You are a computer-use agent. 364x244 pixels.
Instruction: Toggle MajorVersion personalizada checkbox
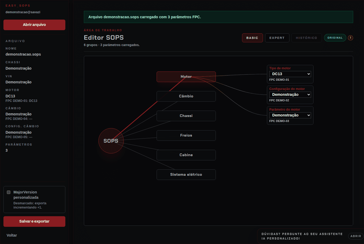pyautogui.click(x=9, y=192)
